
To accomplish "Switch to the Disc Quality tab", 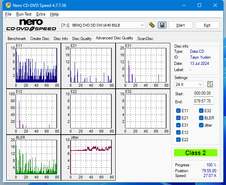I will 82,39.
